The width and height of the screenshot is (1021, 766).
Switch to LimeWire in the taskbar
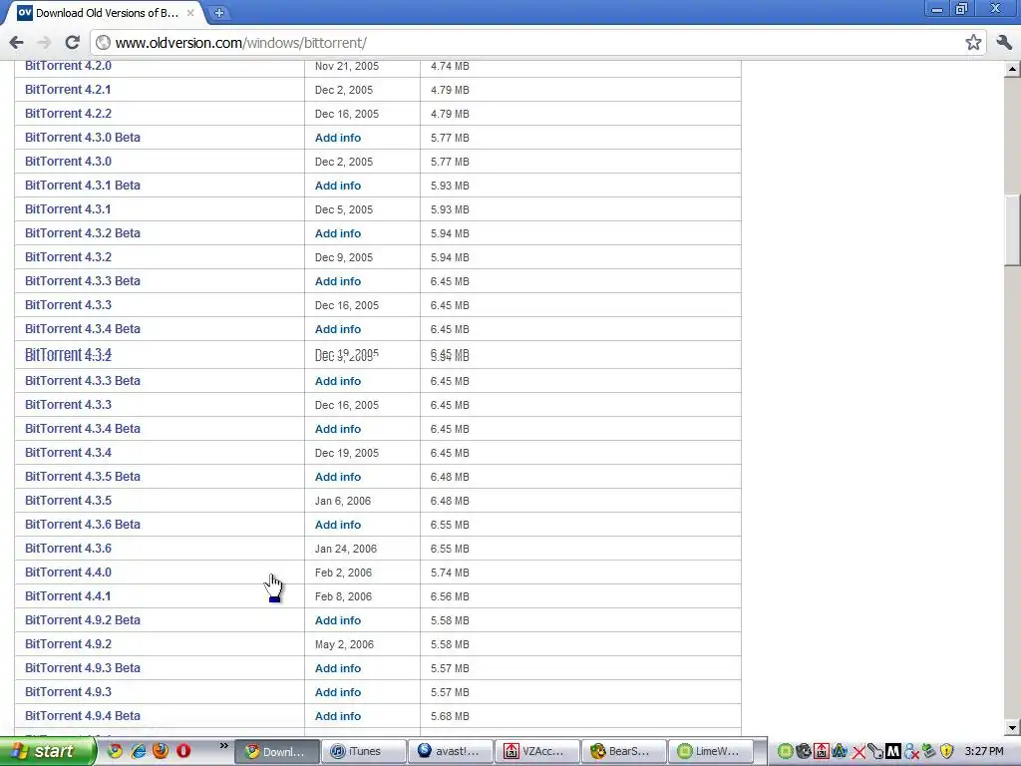pyautogui.click(x=710, y=751)
